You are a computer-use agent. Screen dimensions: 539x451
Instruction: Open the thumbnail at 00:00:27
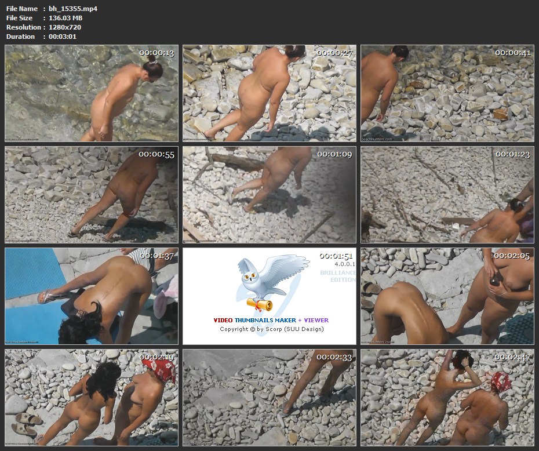269,93
